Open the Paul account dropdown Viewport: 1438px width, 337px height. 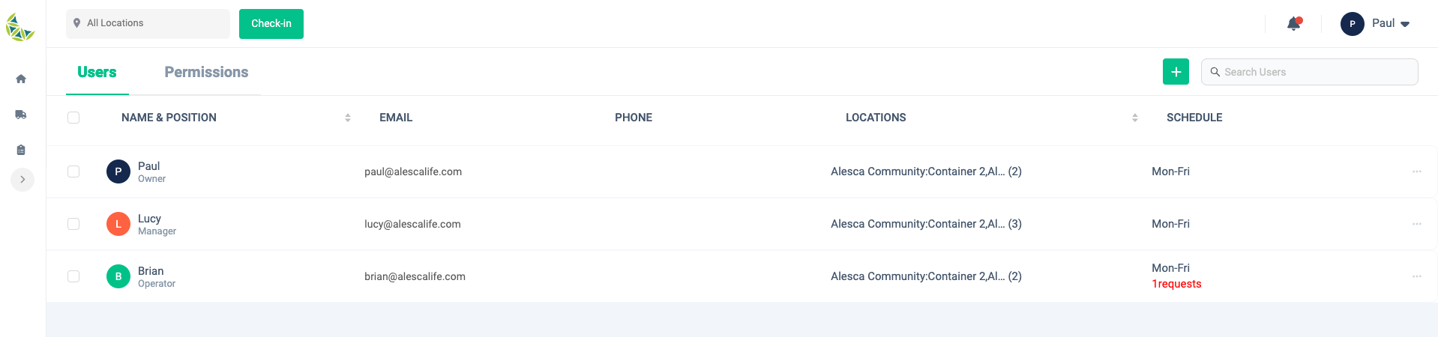(1376, 24)
